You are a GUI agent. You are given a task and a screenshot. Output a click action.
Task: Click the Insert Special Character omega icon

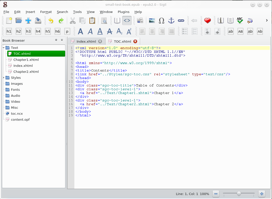[x=161, y=21]
